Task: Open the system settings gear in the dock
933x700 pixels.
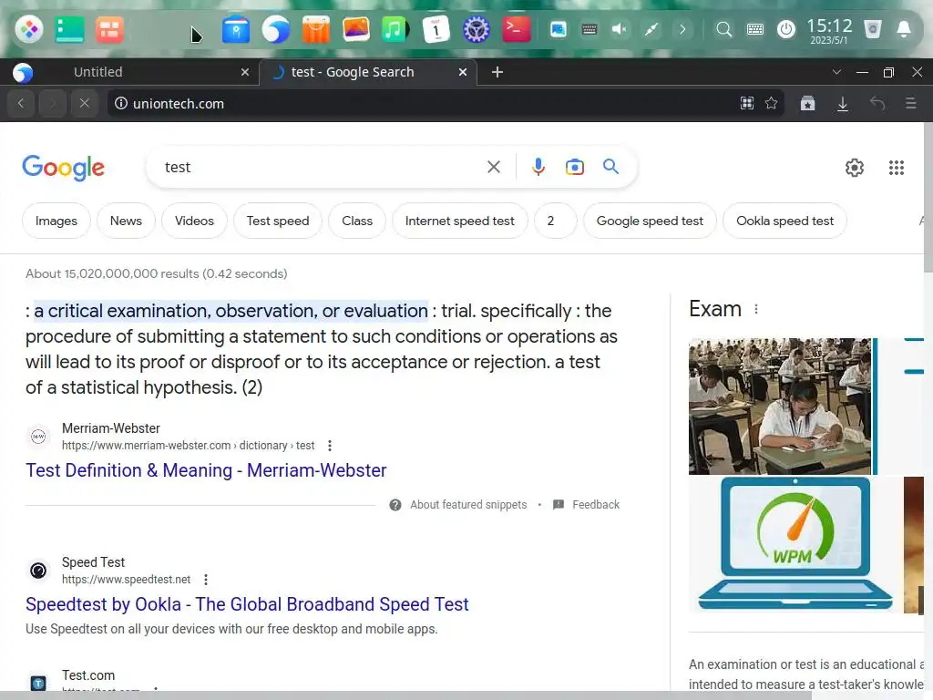Action: 476,29
